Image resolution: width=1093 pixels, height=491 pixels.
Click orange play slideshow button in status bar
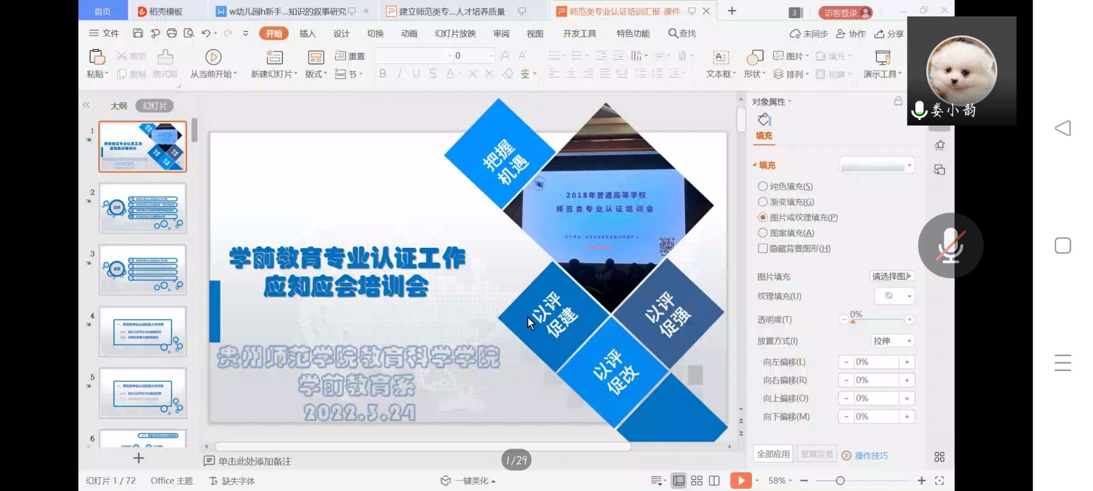[741, 481]
